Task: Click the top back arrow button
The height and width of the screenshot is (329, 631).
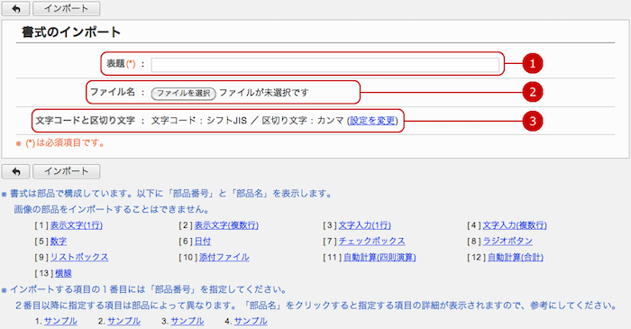Action: [15, 8]
